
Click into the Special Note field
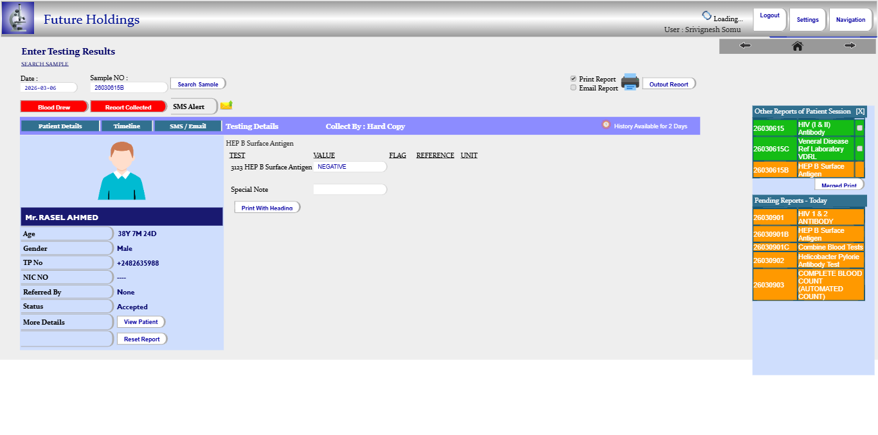point(350,190)
